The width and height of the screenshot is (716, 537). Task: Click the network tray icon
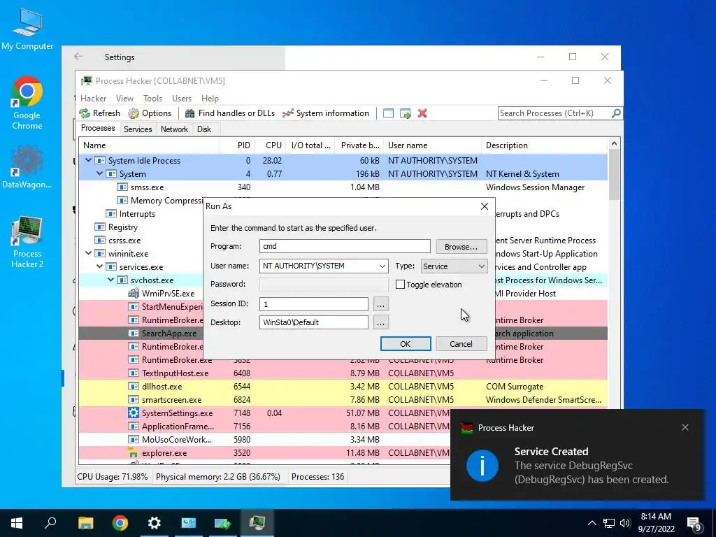coord(609,523)
